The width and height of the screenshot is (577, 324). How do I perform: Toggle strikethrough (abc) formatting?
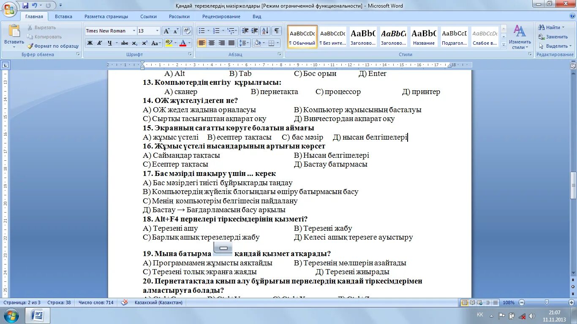pos(125,43)
